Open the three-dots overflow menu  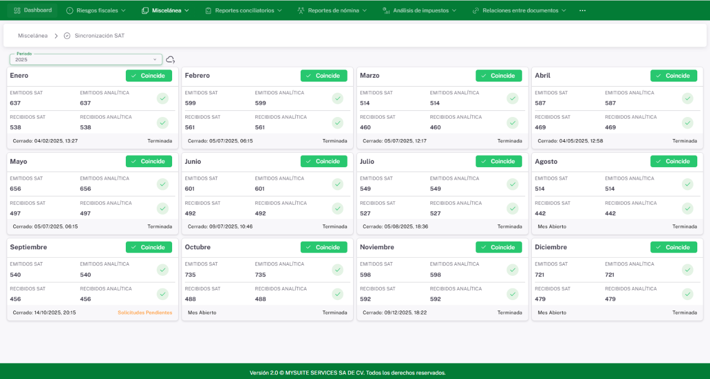click(583, 10)
